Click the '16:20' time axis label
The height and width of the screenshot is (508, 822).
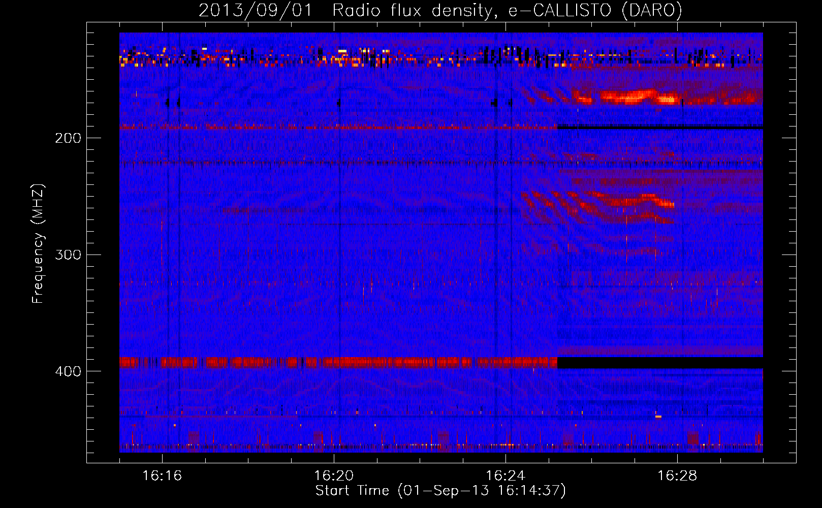click(x=334, y=475)
